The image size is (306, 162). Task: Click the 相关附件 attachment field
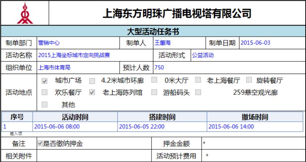click(x=94, y=156)
